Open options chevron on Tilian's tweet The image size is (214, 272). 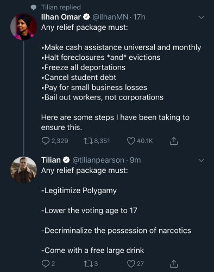point(202,160)
